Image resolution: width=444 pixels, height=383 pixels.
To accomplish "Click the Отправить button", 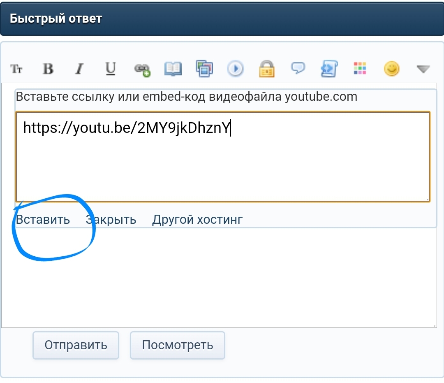I will click(76, 345).
